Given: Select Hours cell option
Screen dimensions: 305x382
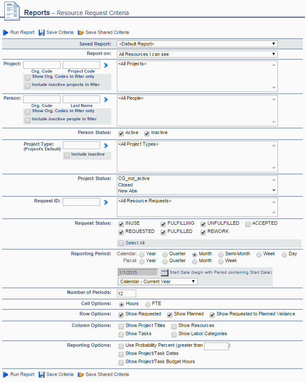Looking at the screenshot, I should 122,305.
